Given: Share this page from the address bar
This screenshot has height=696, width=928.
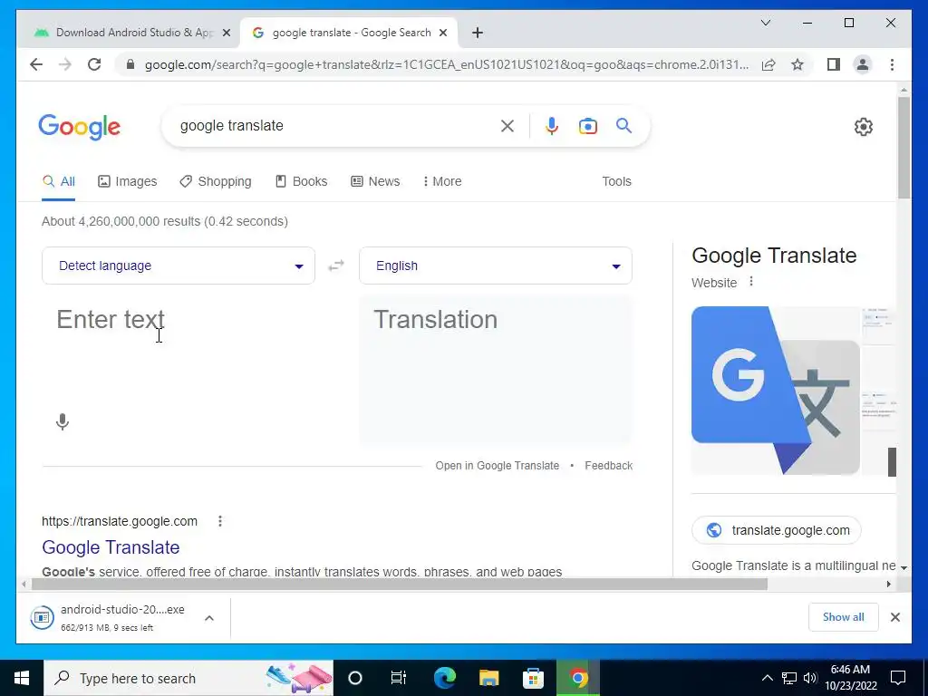Looking at the screenshot, I should 768,64.
